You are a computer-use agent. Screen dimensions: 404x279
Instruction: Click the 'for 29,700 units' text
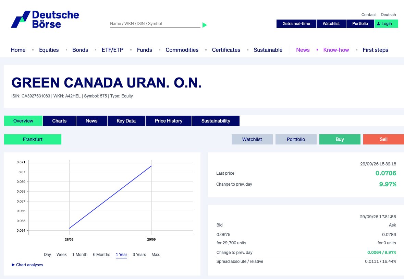pos(231,243)
